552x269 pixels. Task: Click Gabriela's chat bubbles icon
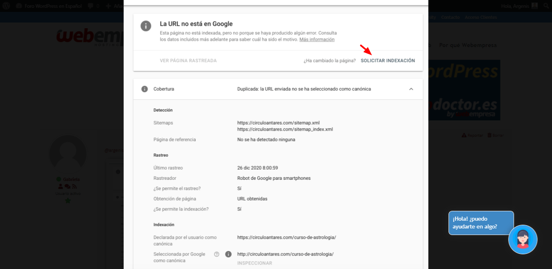68,186
